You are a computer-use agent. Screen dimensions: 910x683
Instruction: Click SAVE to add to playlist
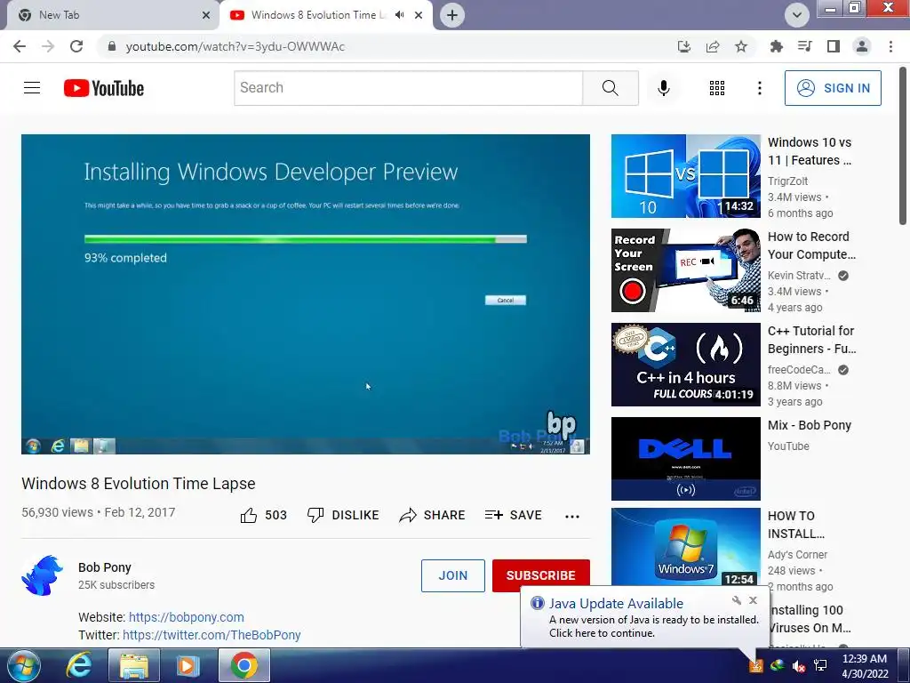(513, 515)
